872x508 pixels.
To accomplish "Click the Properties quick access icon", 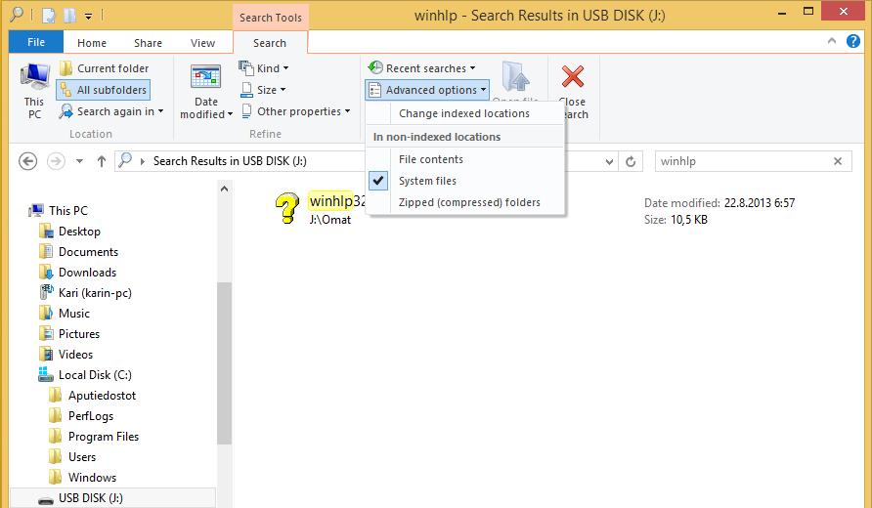I will [48, 16].
